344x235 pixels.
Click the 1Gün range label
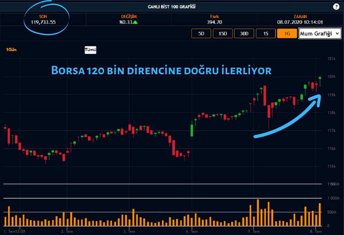[x=11, y=50]
